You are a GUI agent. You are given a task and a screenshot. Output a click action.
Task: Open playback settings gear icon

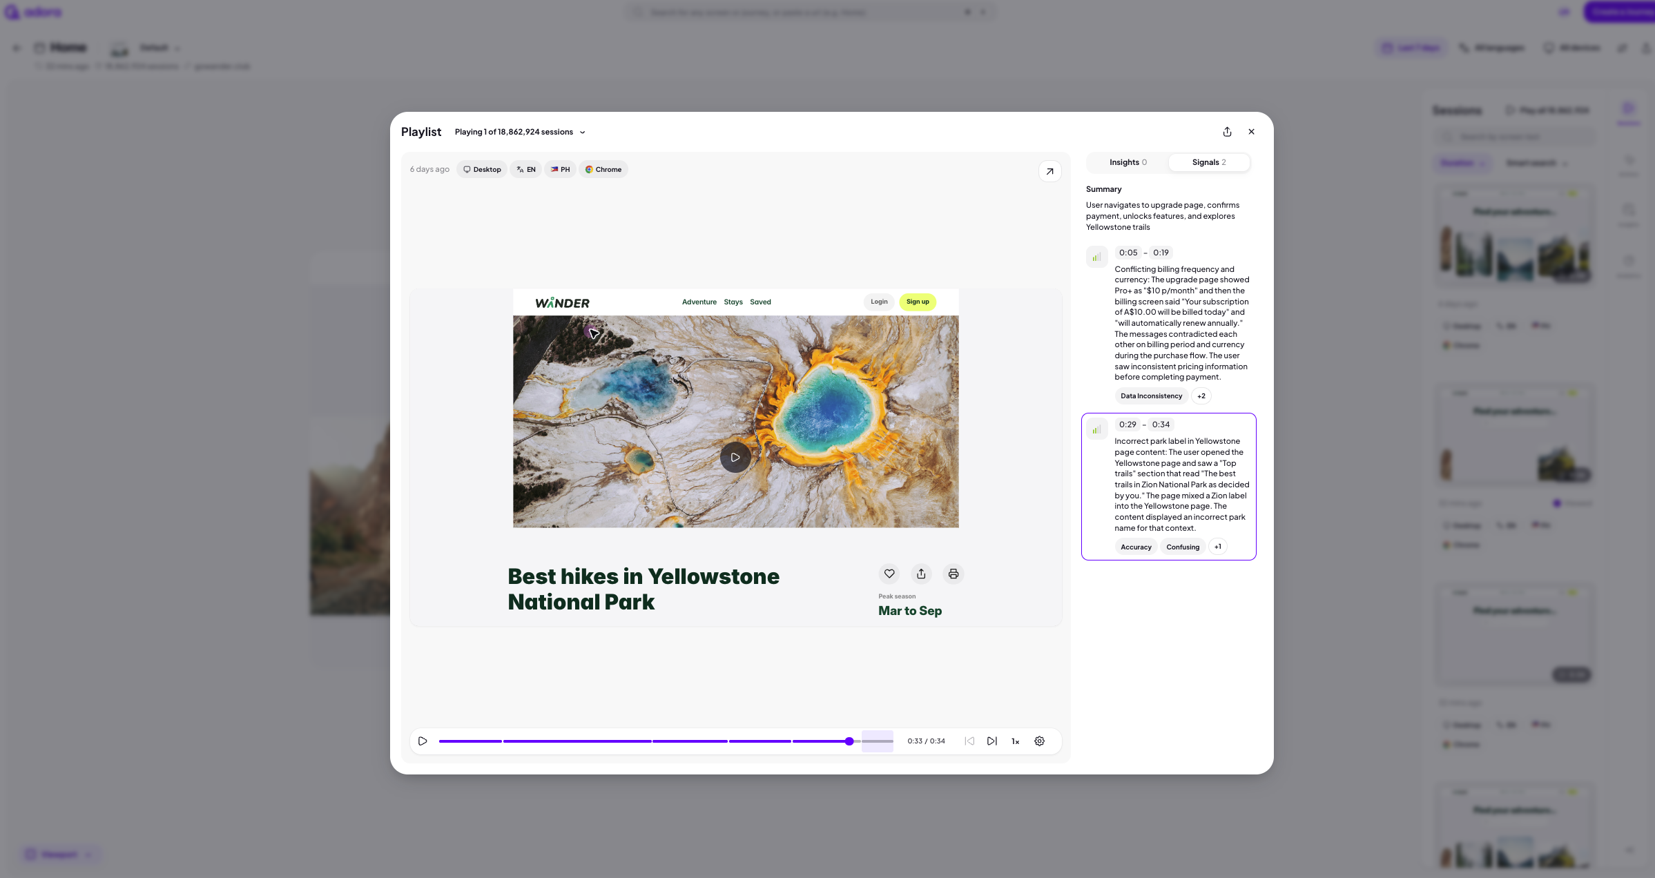tap(1039, 741)
